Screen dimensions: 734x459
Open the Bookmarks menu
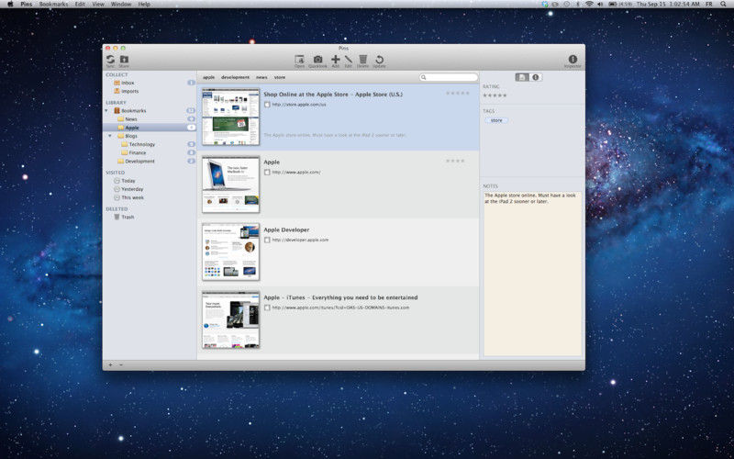coord(53,5)
